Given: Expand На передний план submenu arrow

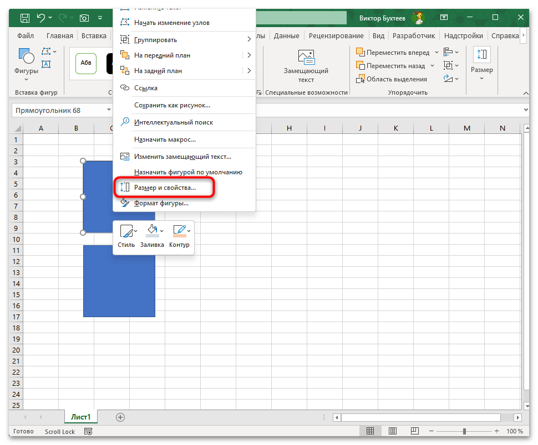Looking at the screenshot, I should (x=249, y=55).
